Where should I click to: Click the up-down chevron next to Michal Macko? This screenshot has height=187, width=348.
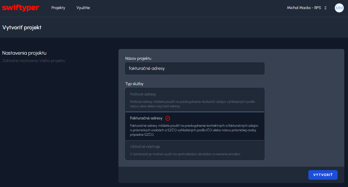point(325,8)
